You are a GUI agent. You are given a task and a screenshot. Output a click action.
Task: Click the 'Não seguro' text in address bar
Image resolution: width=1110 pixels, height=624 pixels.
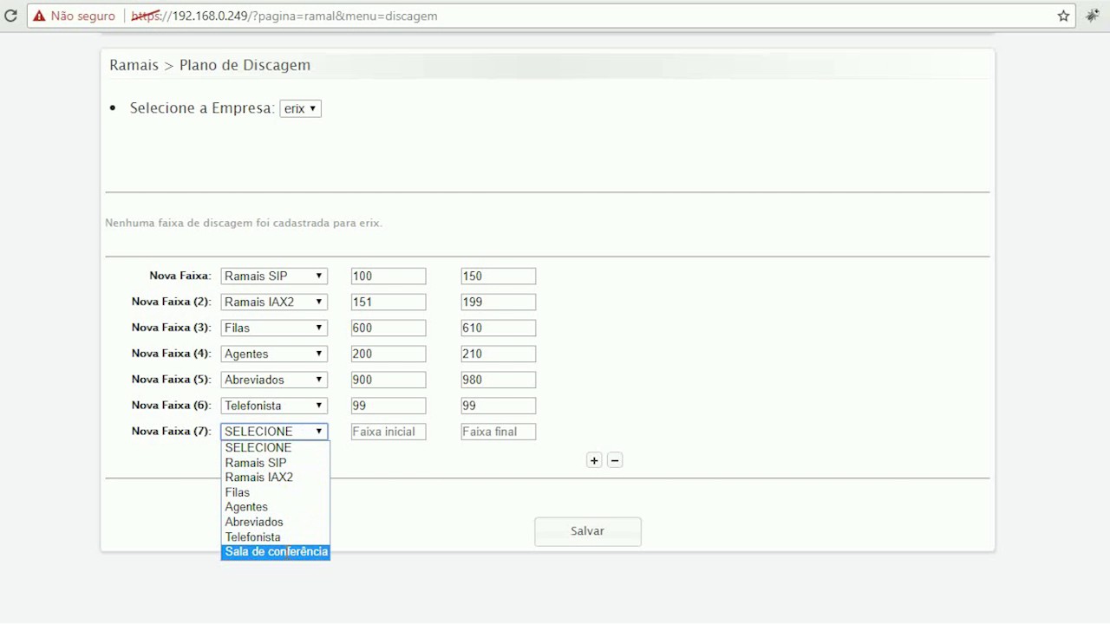click(83, 16)
